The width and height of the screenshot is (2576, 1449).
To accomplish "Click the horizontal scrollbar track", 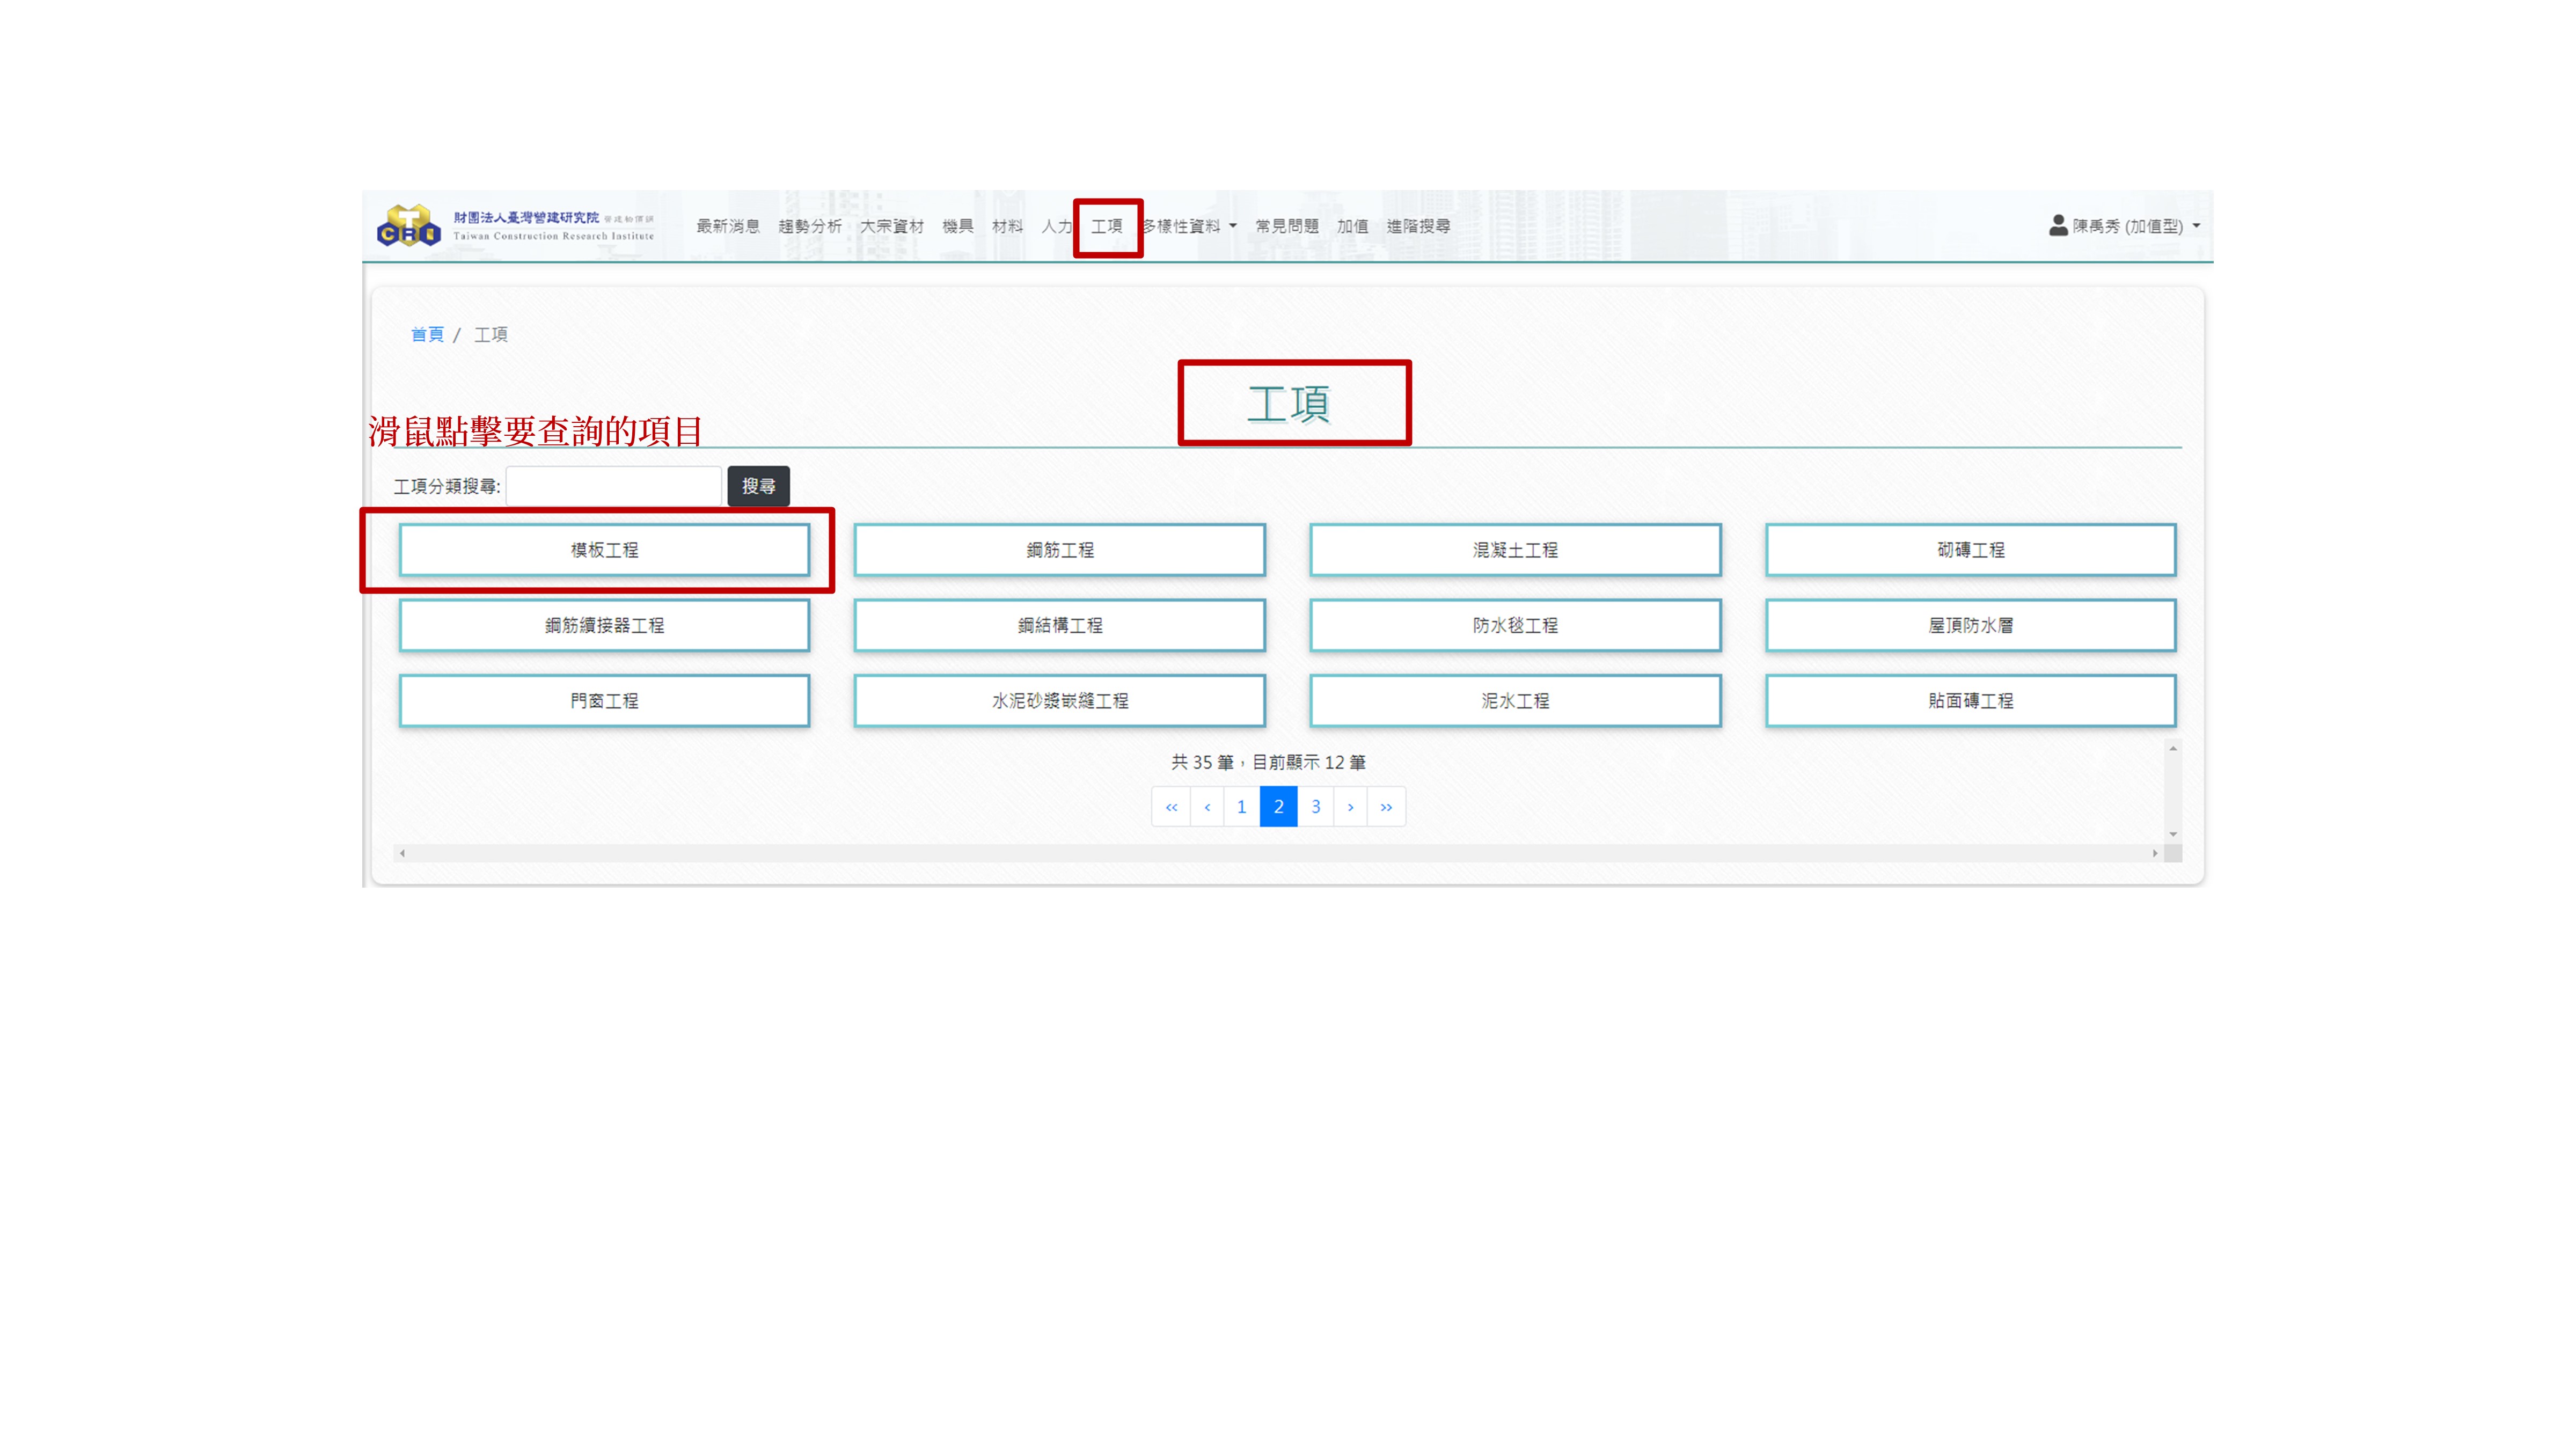I will coord(1280,853).
